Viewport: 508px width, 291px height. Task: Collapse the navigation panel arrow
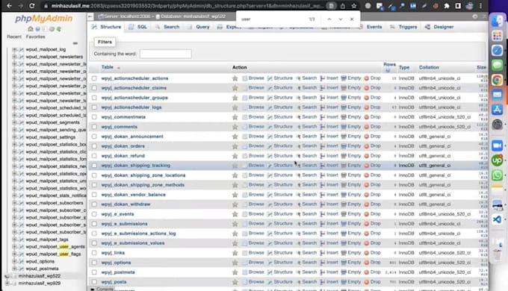coord(90,16)
